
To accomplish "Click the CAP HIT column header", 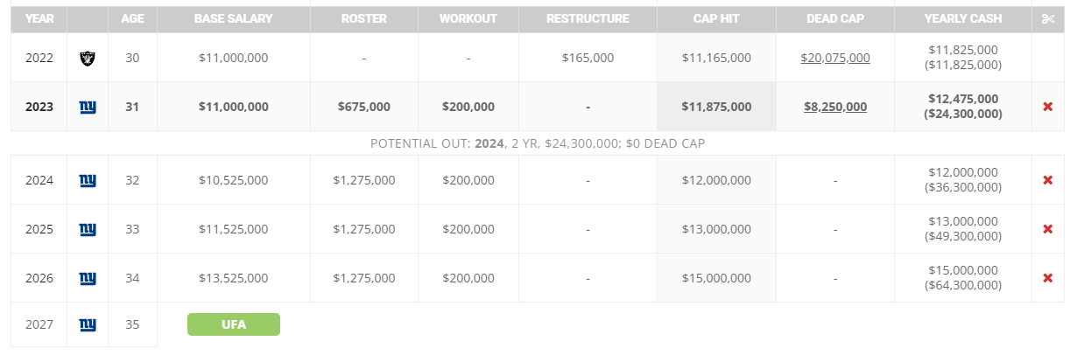I will [x=716, y=18].
